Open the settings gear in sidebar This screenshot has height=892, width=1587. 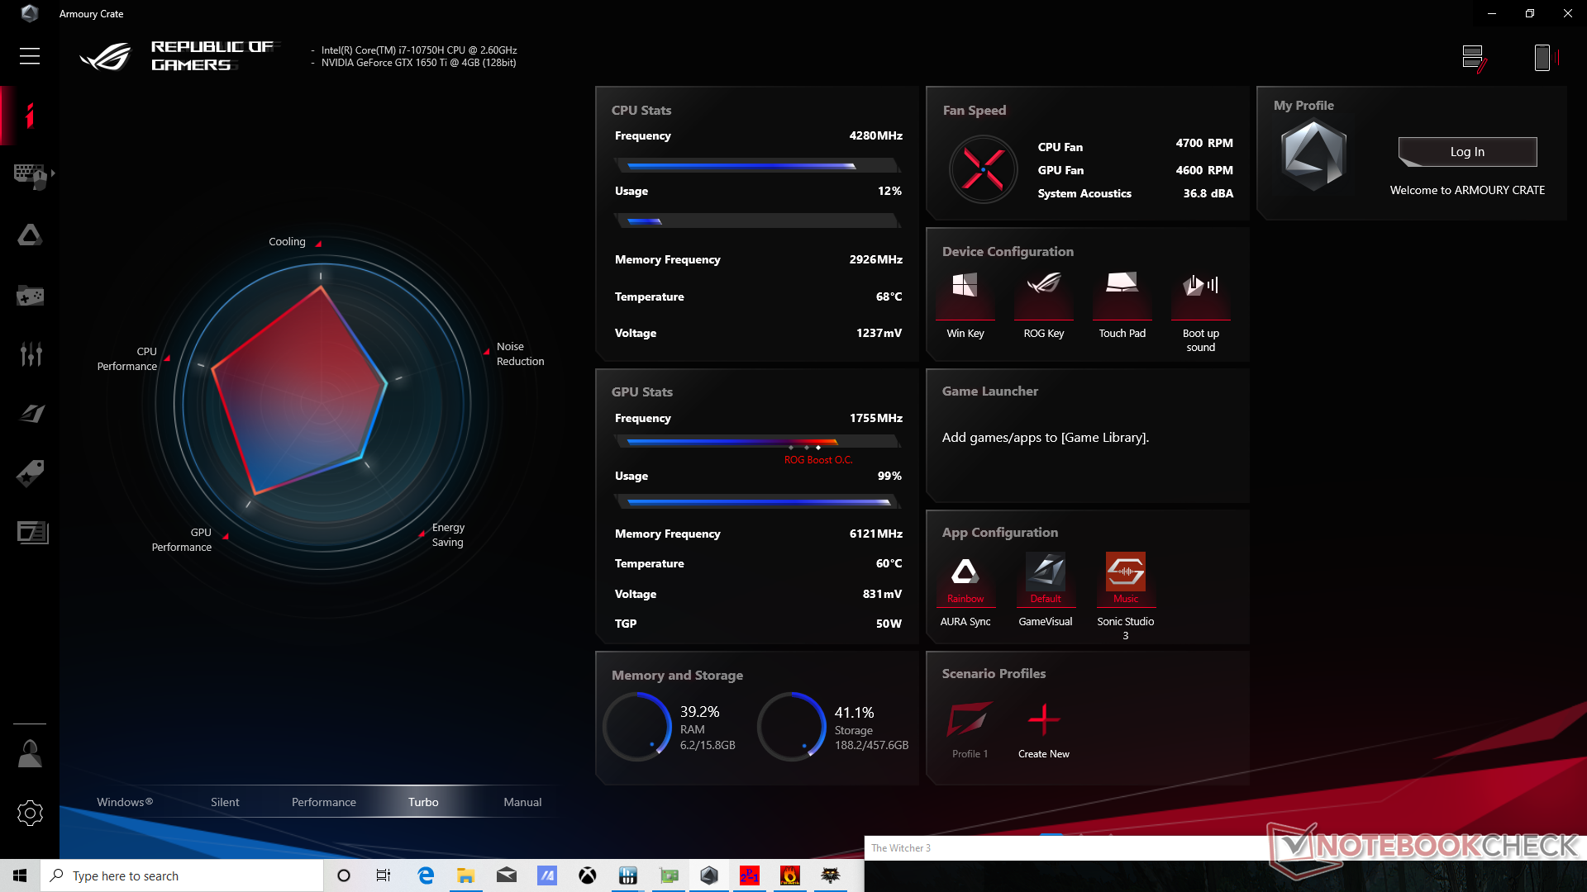tap(30, 814)
